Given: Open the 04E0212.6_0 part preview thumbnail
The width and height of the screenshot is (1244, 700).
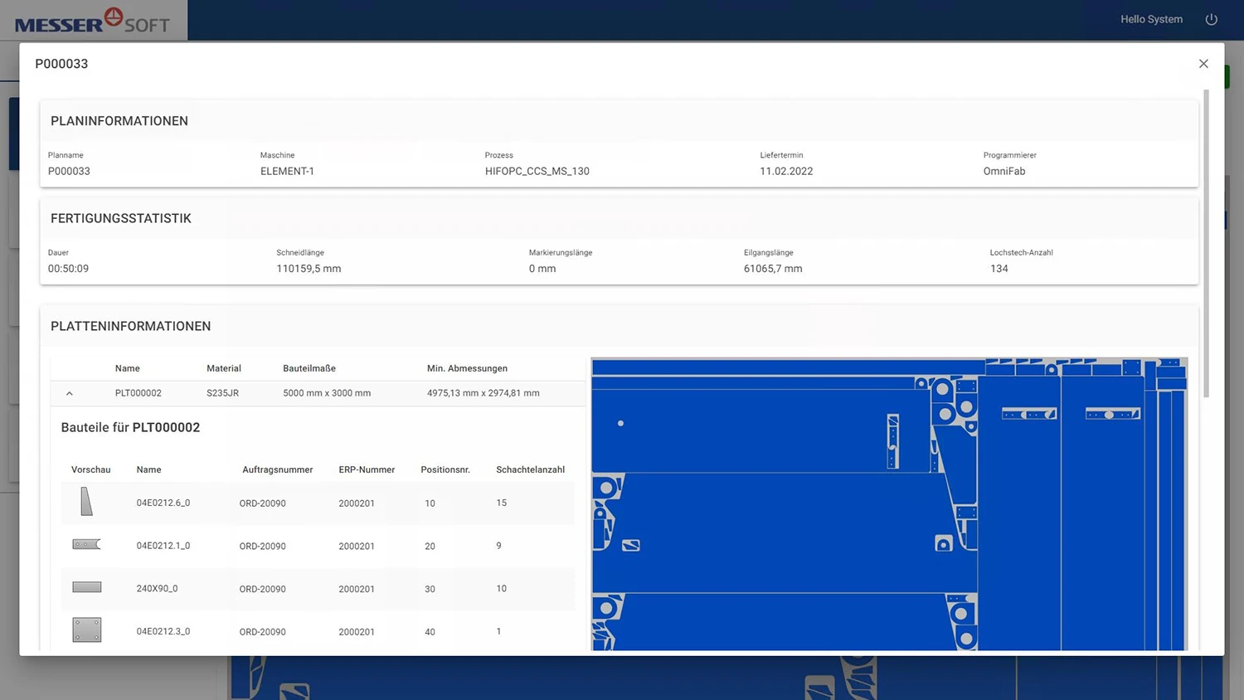Looking at the screenshot, I should 86,502.
